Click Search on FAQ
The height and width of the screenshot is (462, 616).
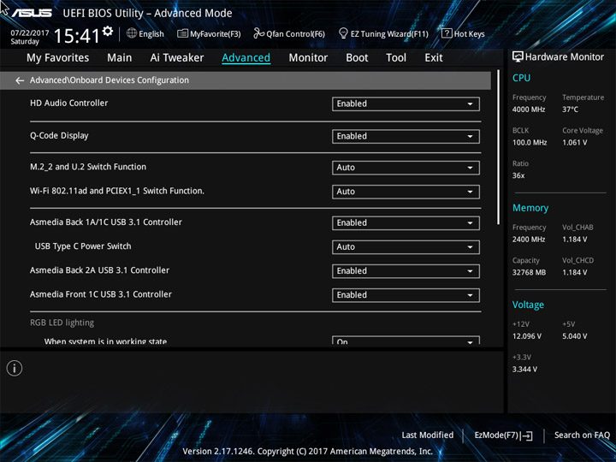point(583,435)
